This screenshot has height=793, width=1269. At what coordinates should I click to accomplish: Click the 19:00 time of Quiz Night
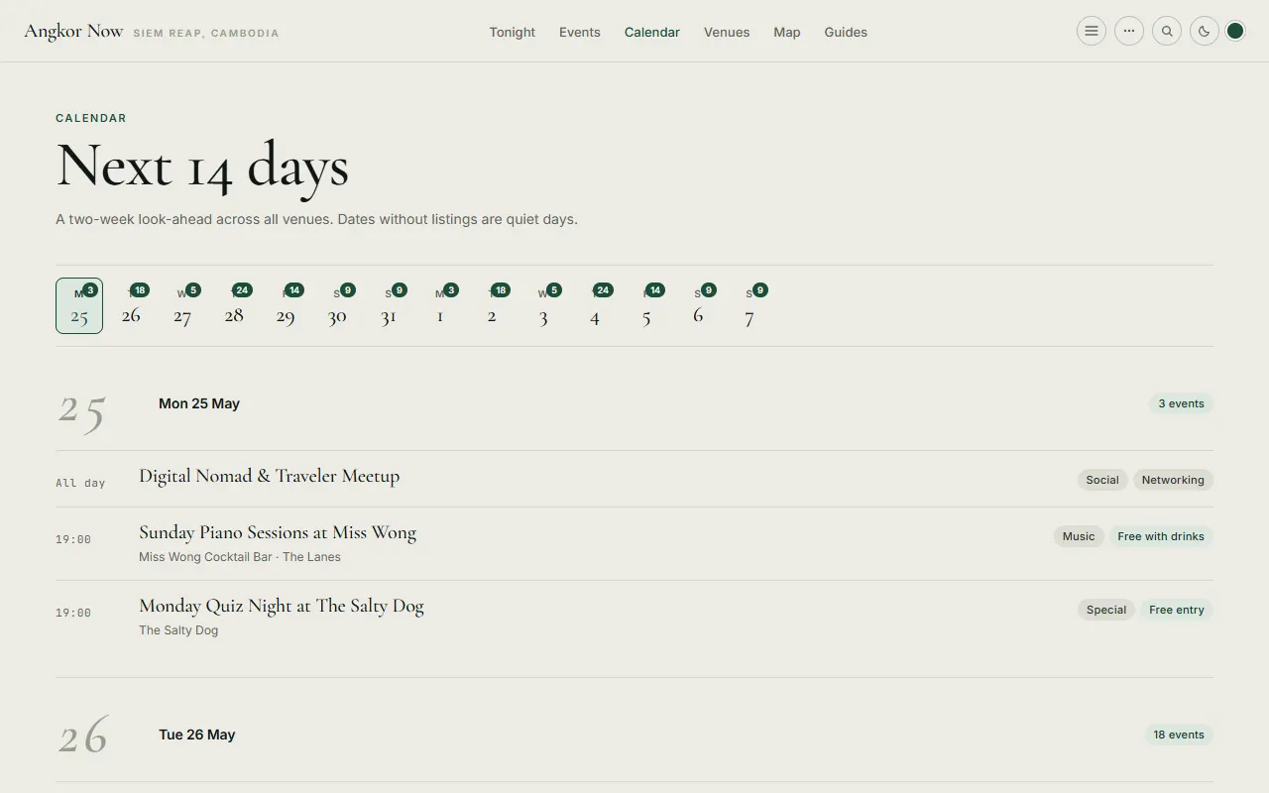click(x=73, y=613)
